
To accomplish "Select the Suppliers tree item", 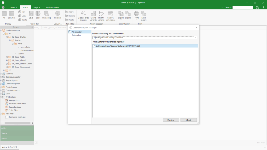I will 9,74.
